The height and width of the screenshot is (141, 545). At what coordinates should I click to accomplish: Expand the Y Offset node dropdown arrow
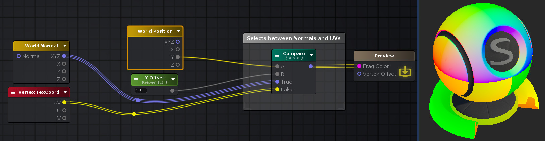173,80
